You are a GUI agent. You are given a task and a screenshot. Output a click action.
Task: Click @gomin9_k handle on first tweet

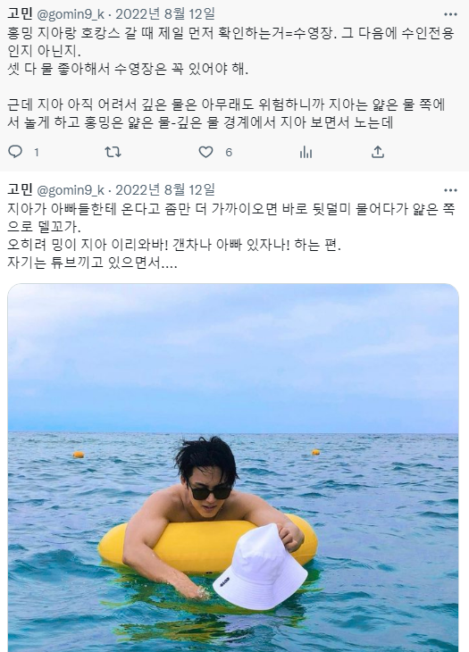71,14
